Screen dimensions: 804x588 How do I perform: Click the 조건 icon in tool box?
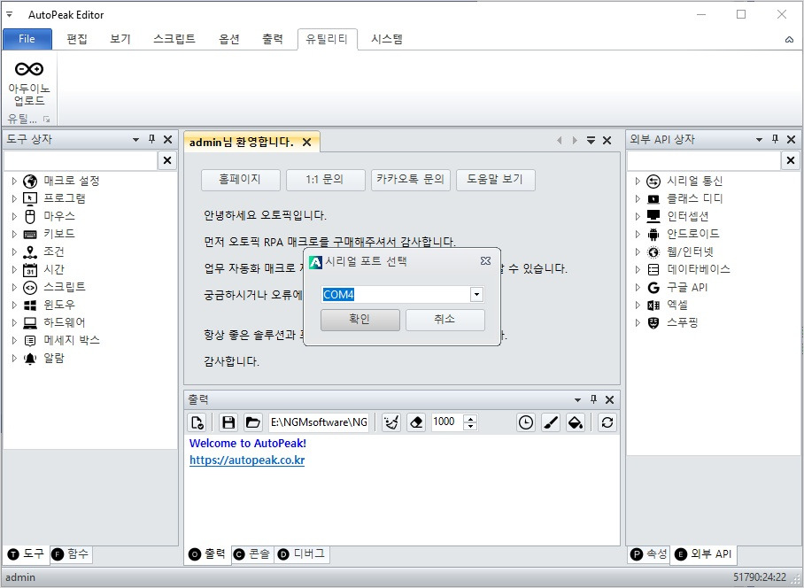(30, 251)
